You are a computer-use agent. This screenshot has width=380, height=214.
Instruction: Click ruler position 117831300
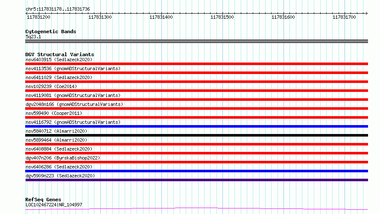(100, 17)
